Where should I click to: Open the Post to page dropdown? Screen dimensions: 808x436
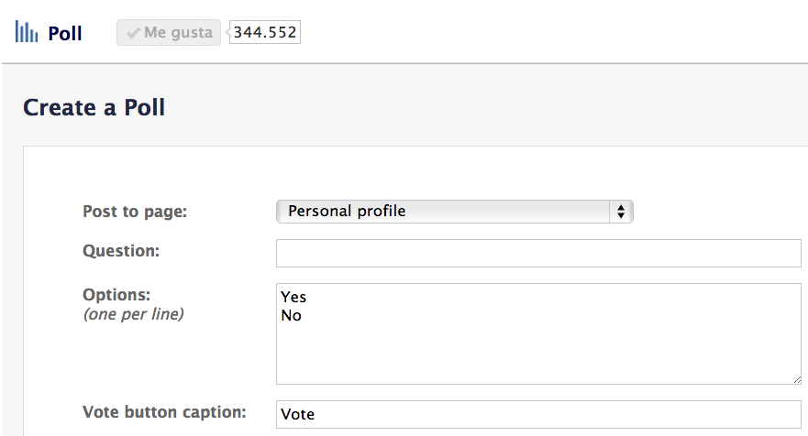pos(454,212)
